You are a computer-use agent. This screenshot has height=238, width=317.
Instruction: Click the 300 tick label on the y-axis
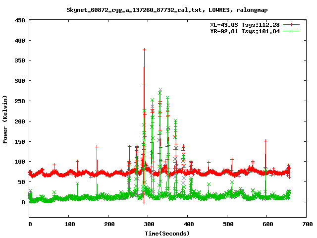[20, 81]
